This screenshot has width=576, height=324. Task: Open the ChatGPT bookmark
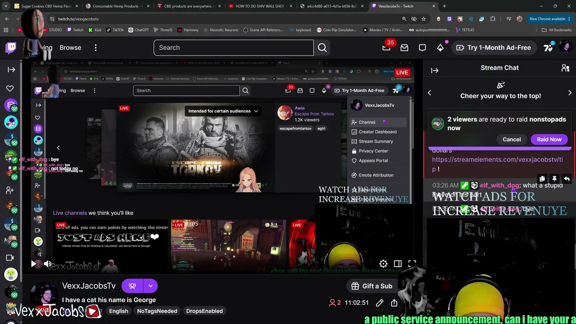[x=139, y=30]
